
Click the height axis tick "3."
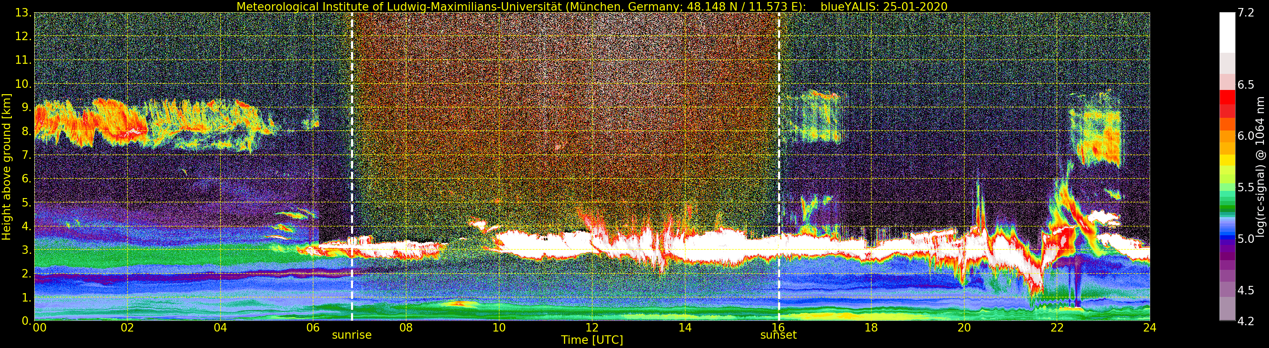tap(27, 250)
